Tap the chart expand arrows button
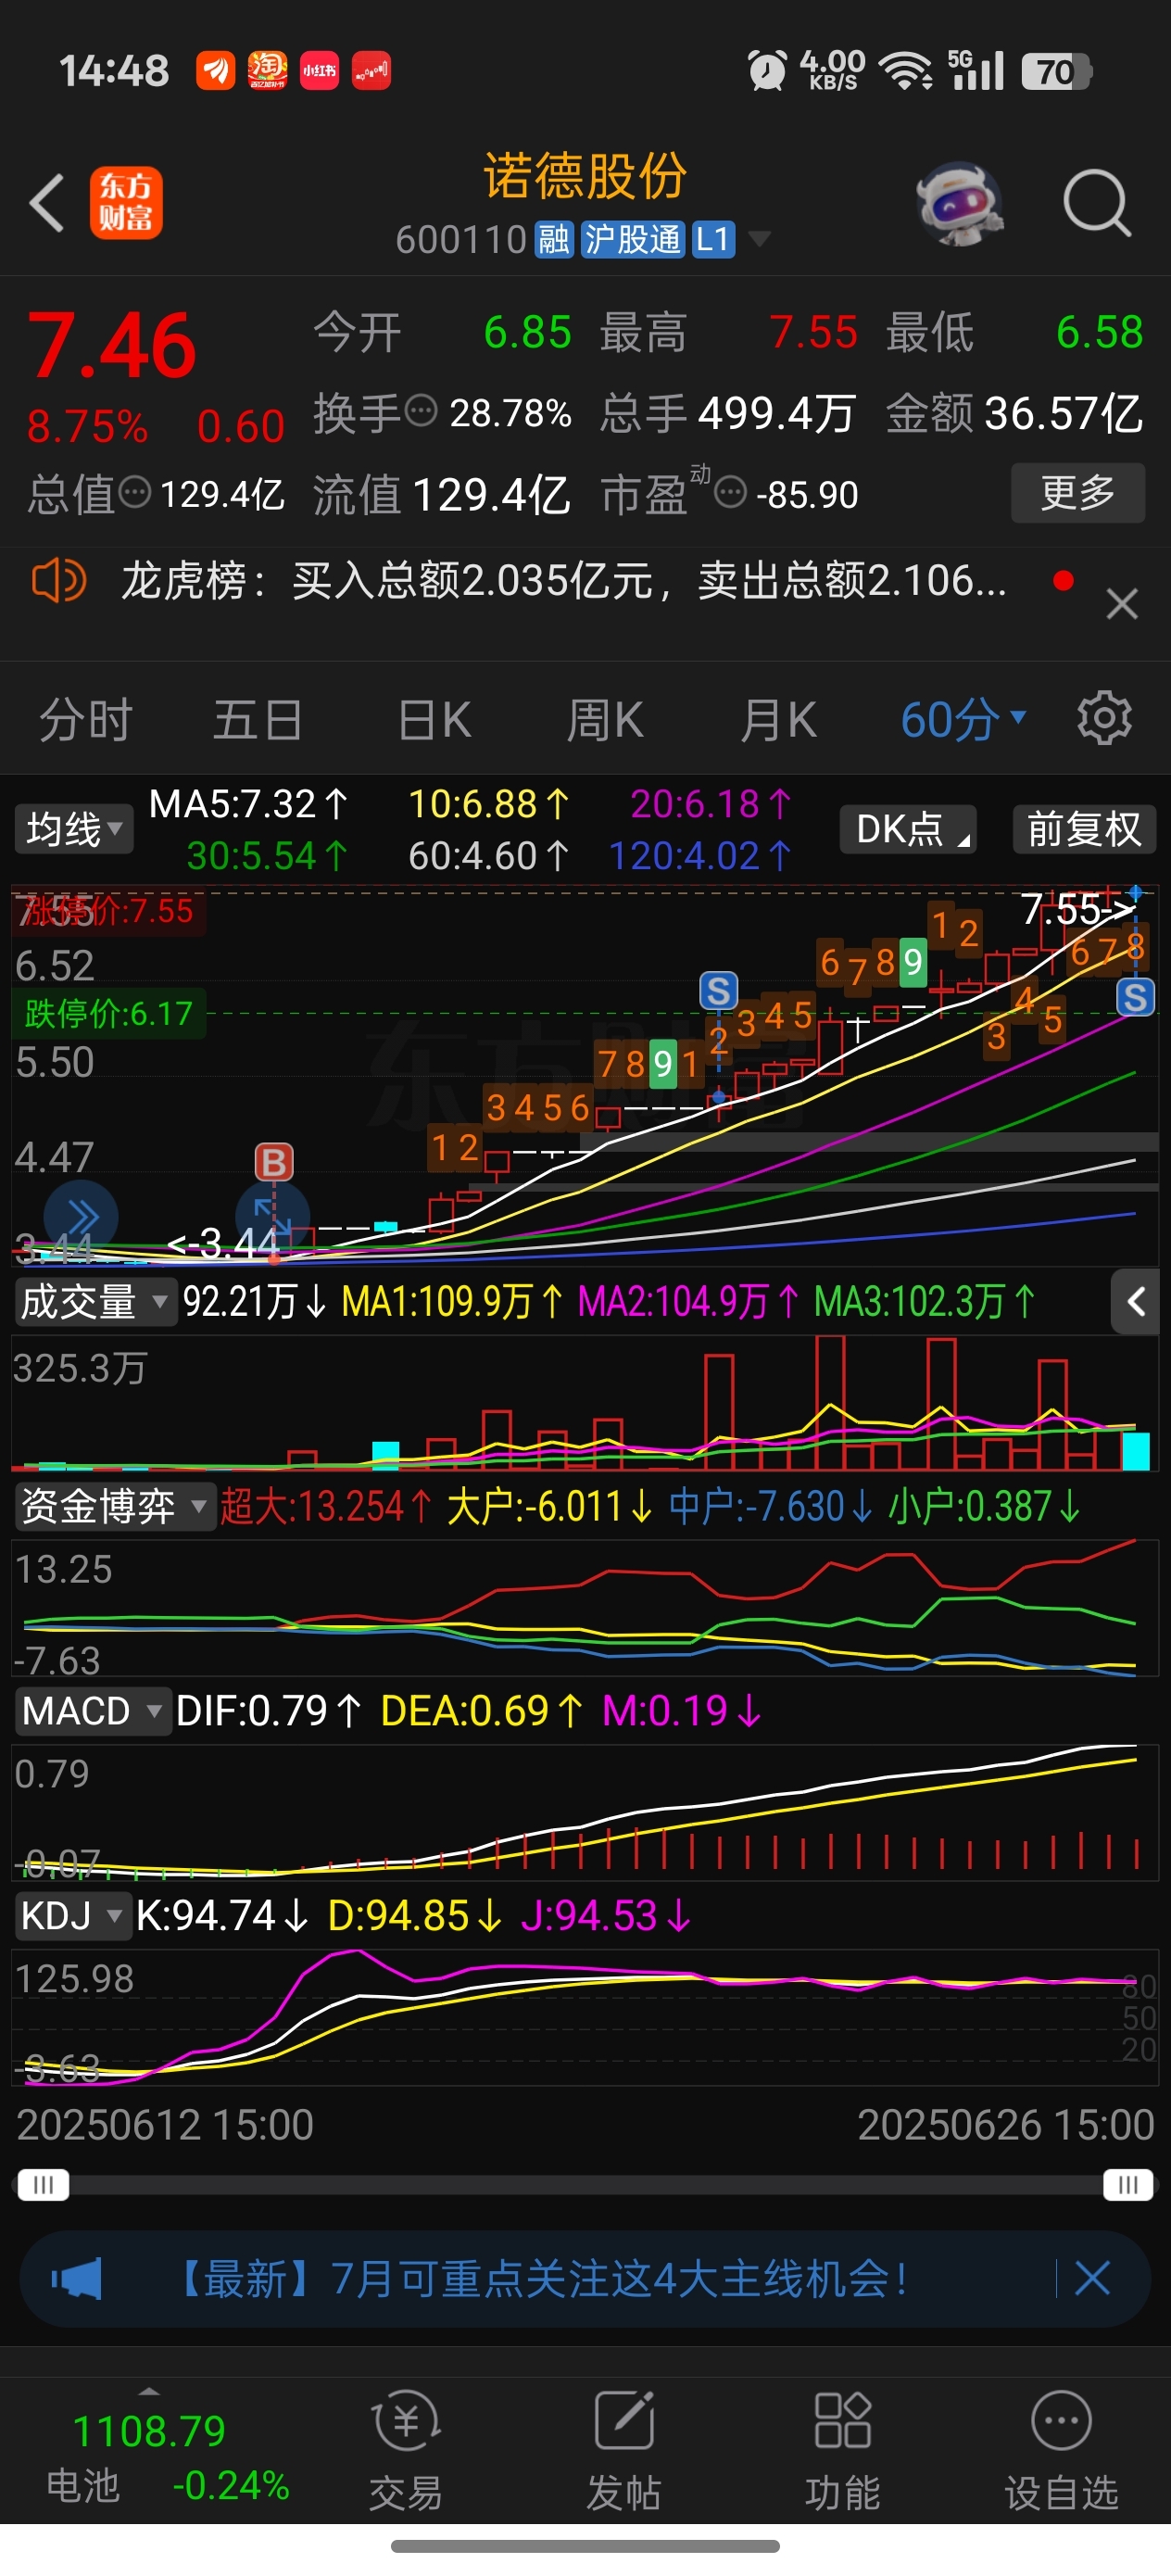This screenshot has height=2576, width=1171. 272,1216
